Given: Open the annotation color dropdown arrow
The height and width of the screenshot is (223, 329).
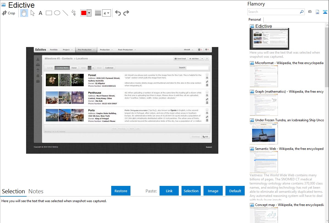Looking at the screenshot, I should (x=89, y=13).
